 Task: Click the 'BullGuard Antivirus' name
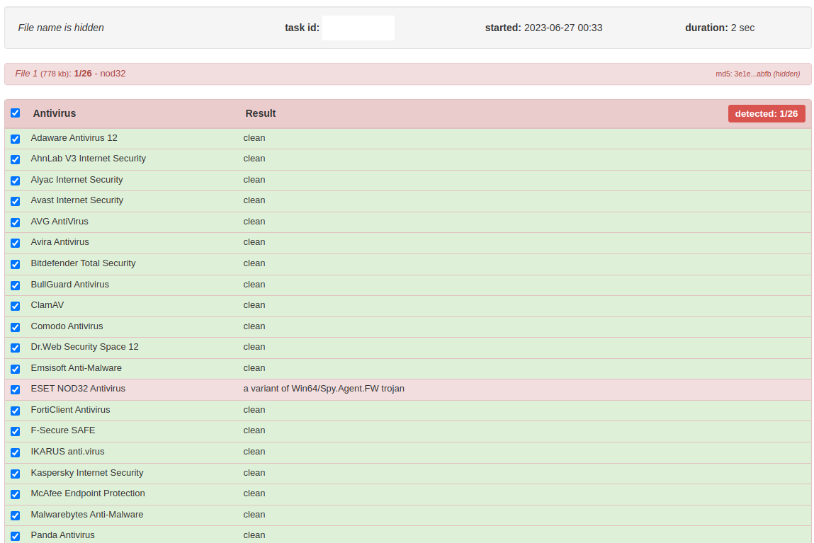point(69,285)
